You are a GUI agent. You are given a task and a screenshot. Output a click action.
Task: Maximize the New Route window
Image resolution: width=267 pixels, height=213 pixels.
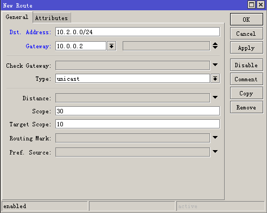point(251,5)
